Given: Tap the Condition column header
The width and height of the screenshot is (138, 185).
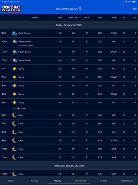Looking at the screenshot, I should pyautogui.click(x=34, y=18).
